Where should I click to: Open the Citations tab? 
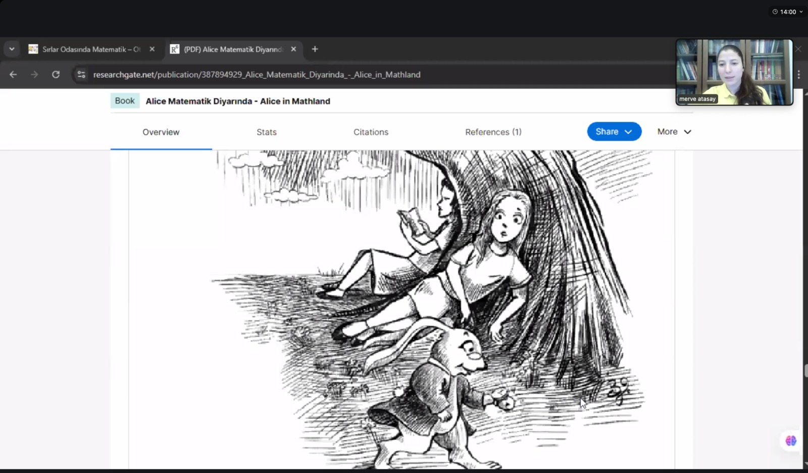[371, 132]
